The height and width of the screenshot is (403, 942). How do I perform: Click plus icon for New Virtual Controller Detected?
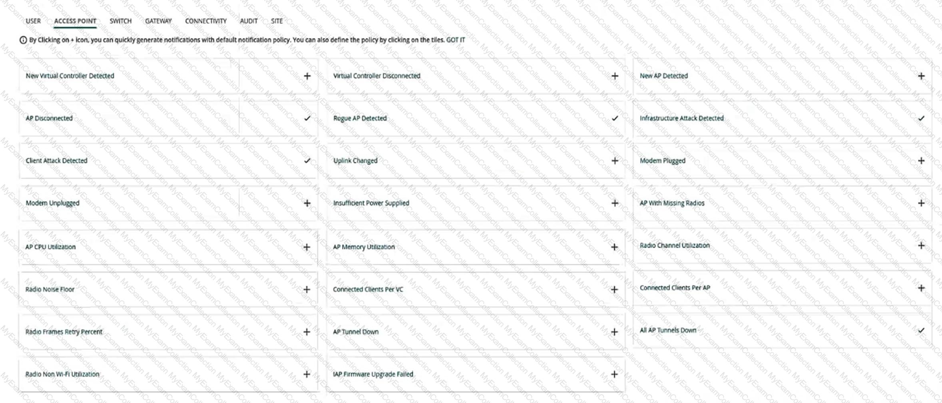coord(307,76)
